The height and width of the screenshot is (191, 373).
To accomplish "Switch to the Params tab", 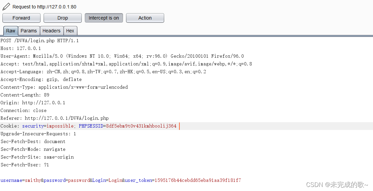I will click(29, 31).
